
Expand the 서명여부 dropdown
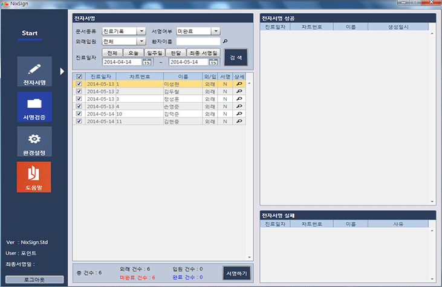click(216, 31)
